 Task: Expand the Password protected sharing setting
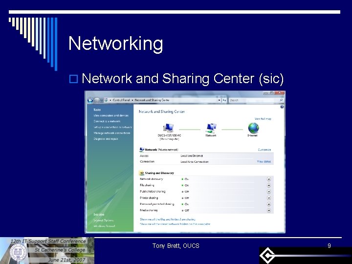point(269,204)
